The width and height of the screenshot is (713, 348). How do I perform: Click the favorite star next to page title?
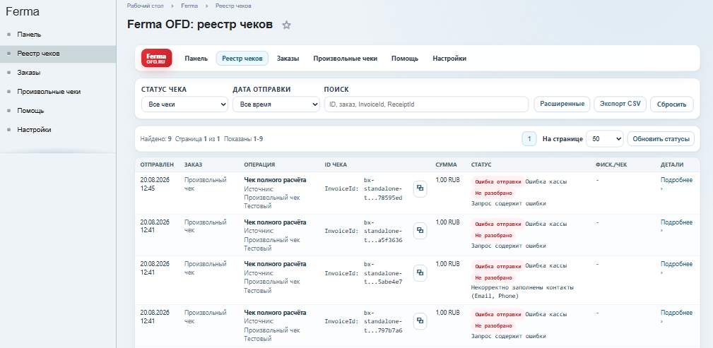(286, 25)
